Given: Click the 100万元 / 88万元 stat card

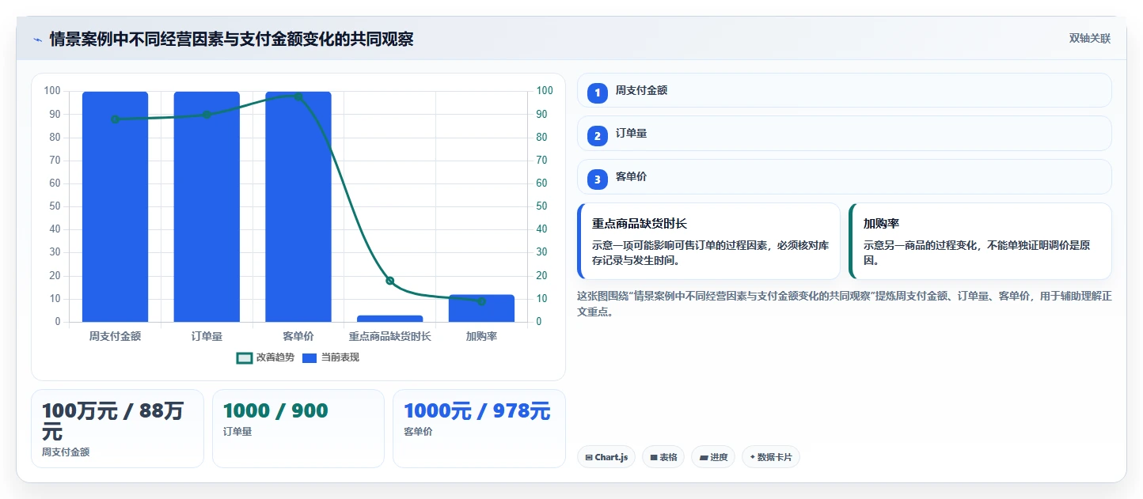Looking at the screenshot, I should pos(117,429).
